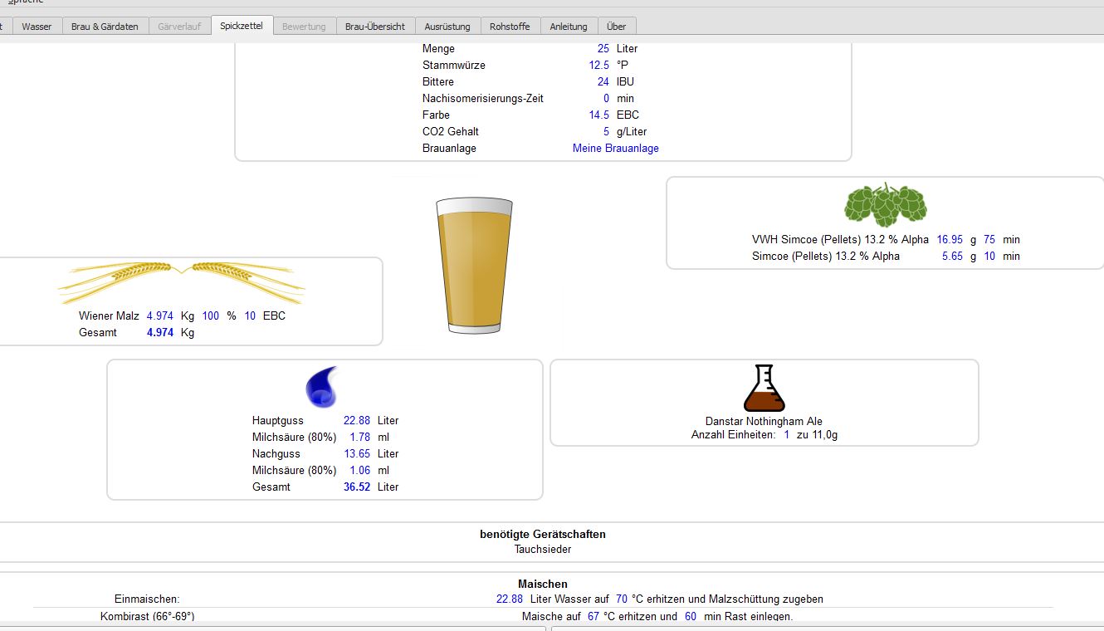Click the VWH Simcoe hop amount 16.95
The width and height of the screenshot is (1104, 631).
pyautogui.click(x=950, y=240)
